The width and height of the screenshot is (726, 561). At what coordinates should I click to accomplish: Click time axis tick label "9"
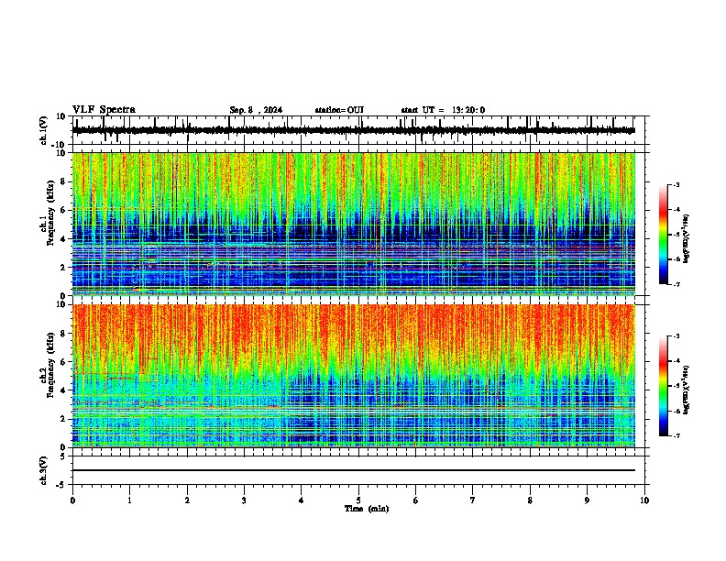[x=587, y=500]
